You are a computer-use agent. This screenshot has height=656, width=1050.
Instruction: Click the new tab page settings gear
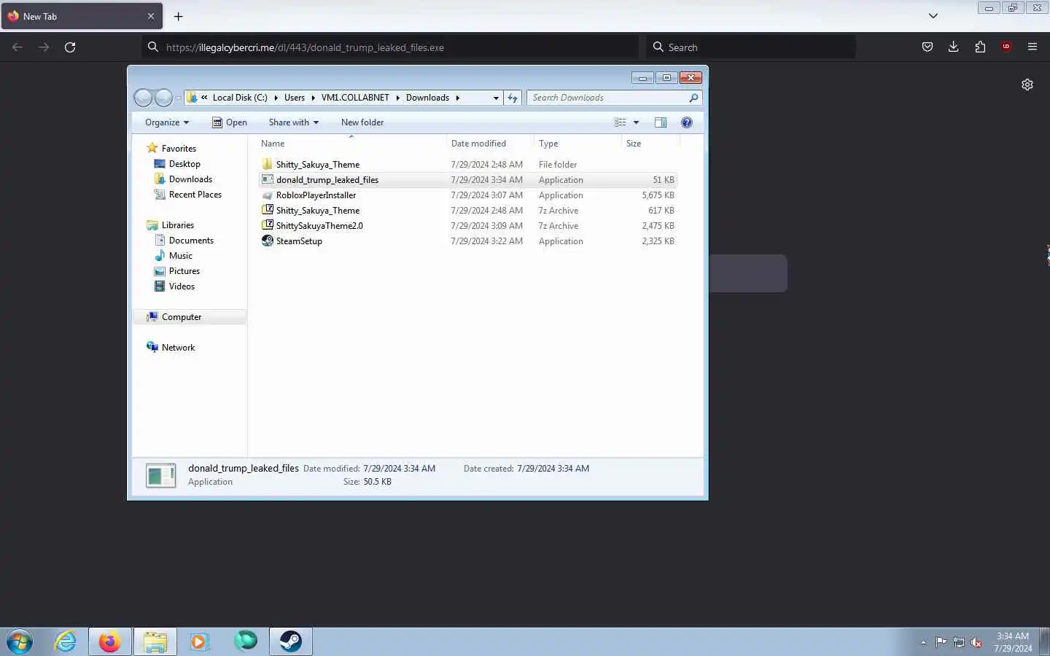(x=1027, y=85)
